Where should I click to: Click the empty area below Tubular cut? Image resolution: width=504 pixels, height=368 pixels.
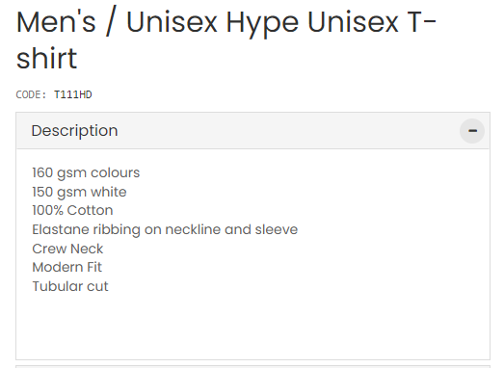click(x=252, y=327)
